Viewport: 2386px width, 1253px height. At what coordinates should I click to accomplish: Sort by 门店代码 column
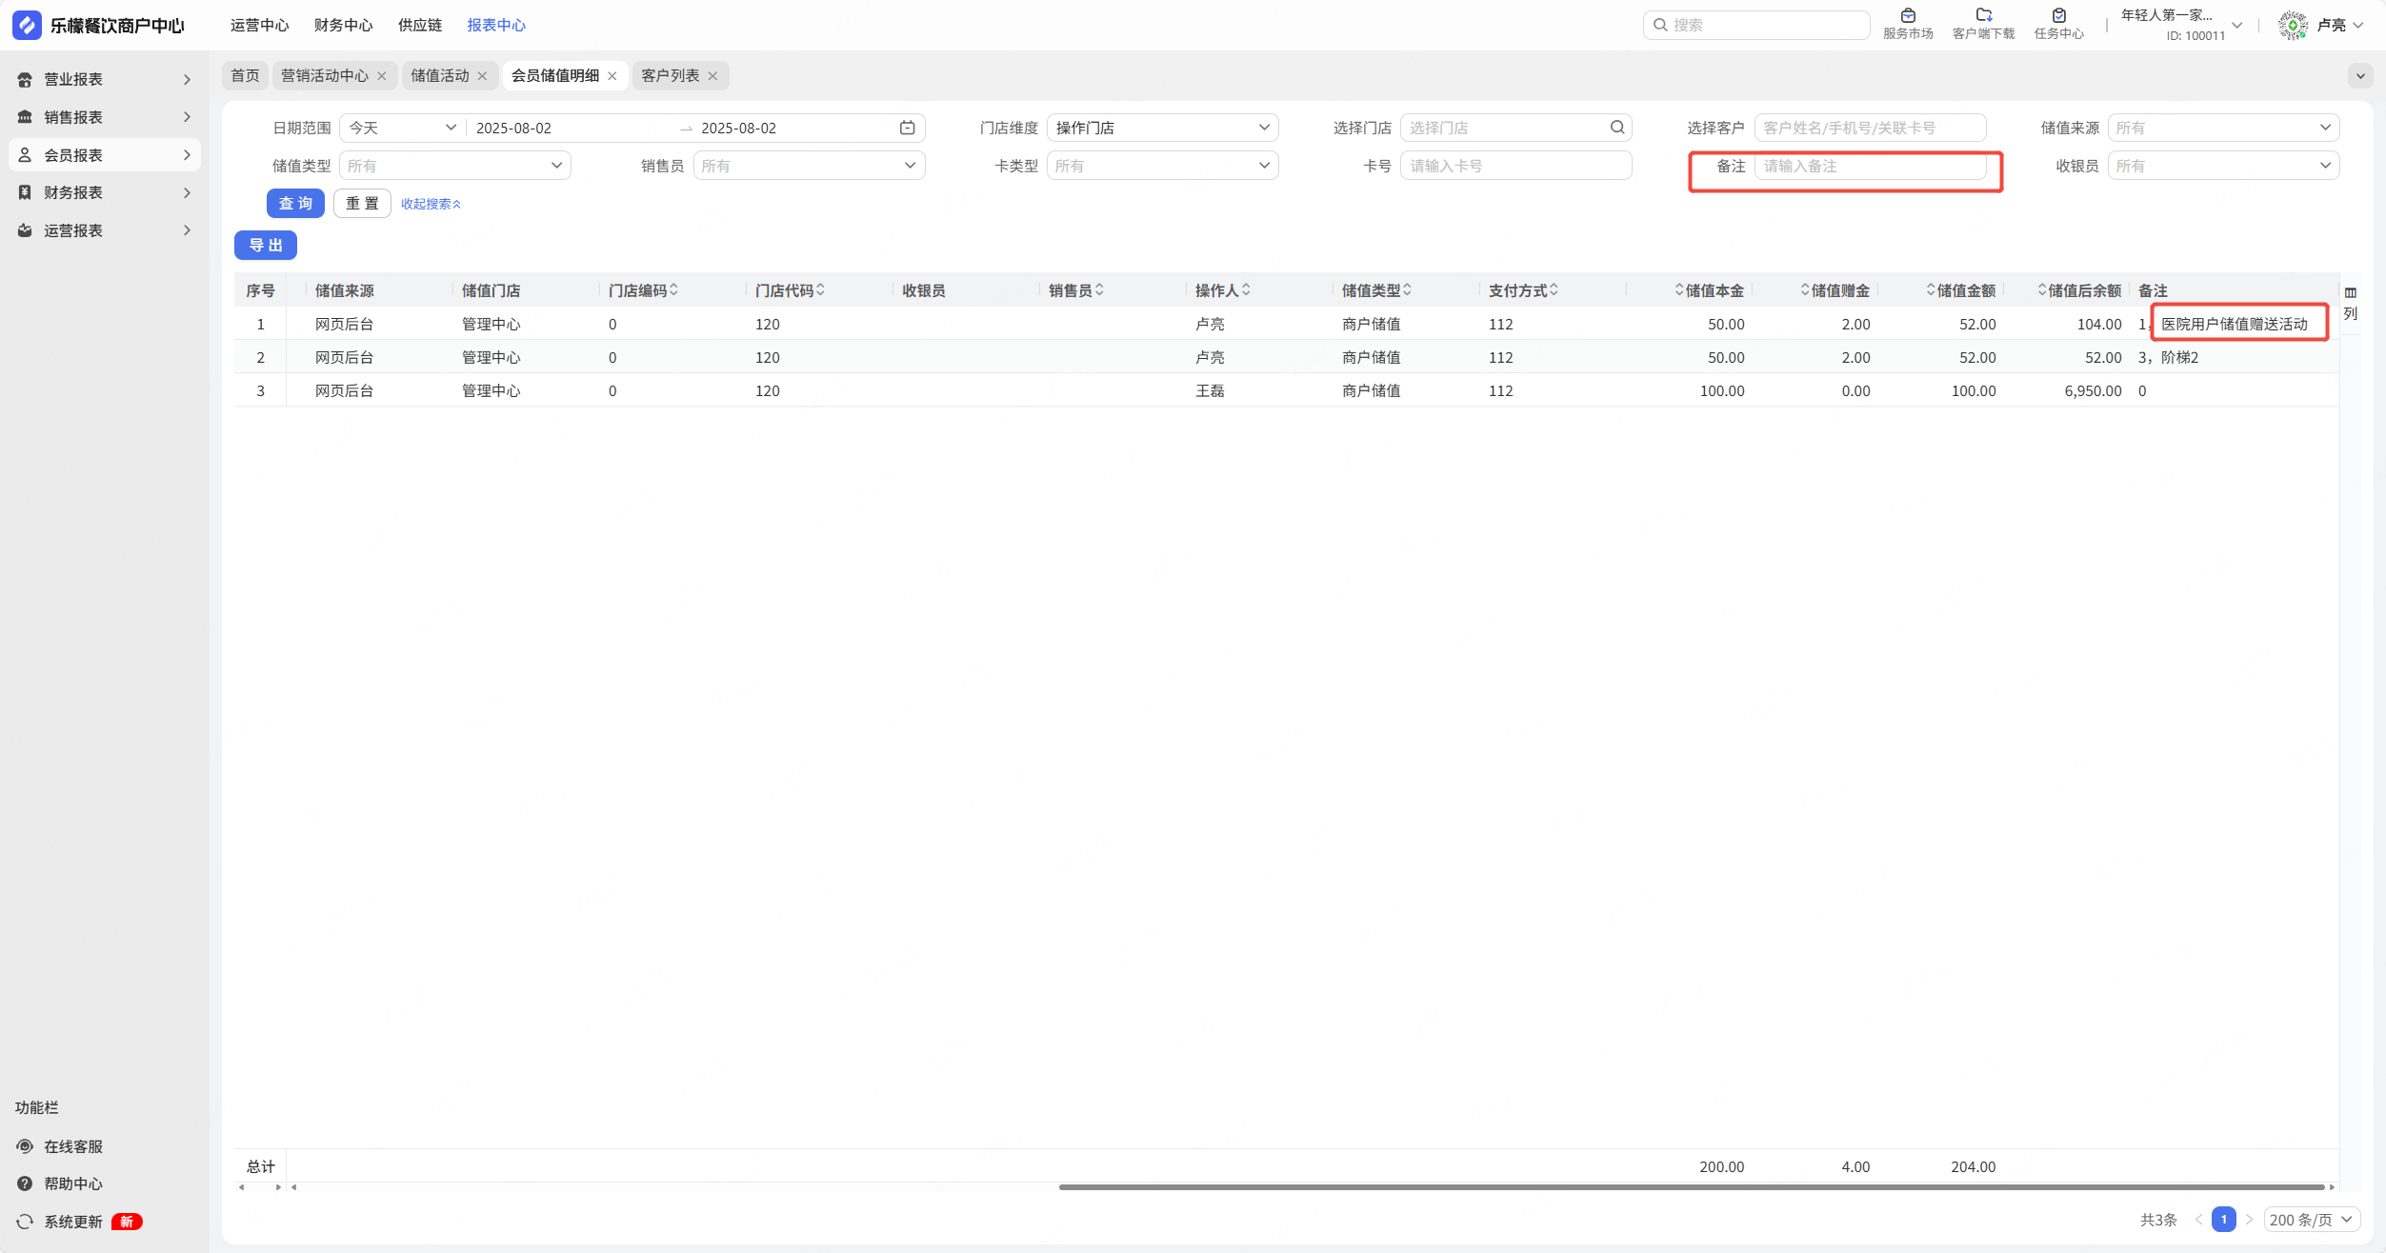coord(821,289)
